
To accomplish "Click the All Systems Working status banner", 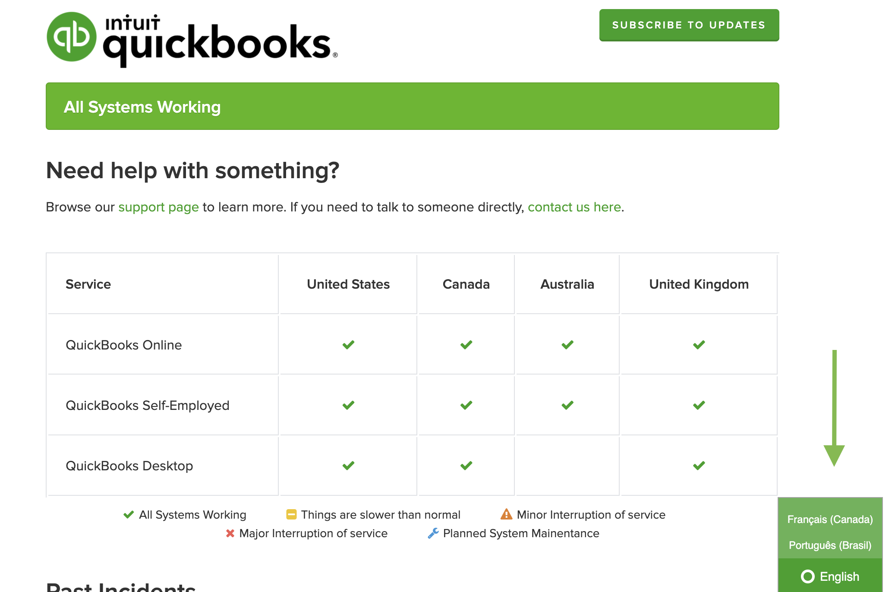I will [x=412, y=107].
